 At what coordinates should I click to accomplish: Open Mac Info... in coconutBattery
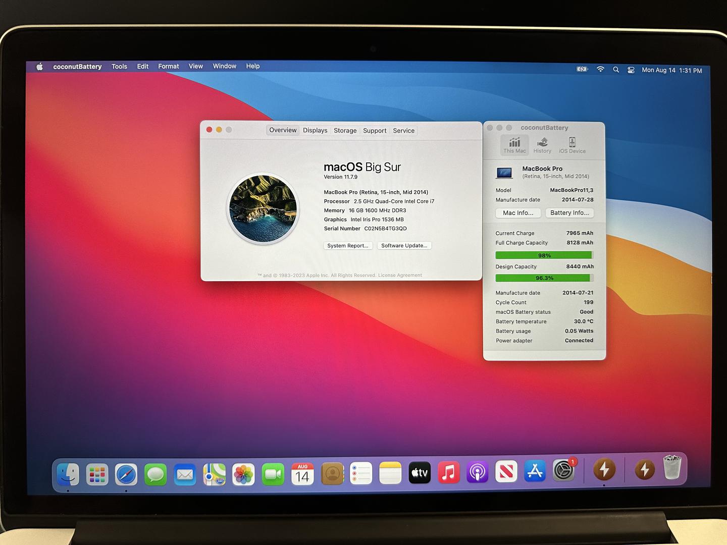518,213
